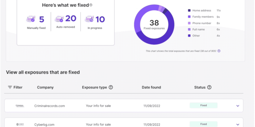Click the Company column header

[45, 87]
